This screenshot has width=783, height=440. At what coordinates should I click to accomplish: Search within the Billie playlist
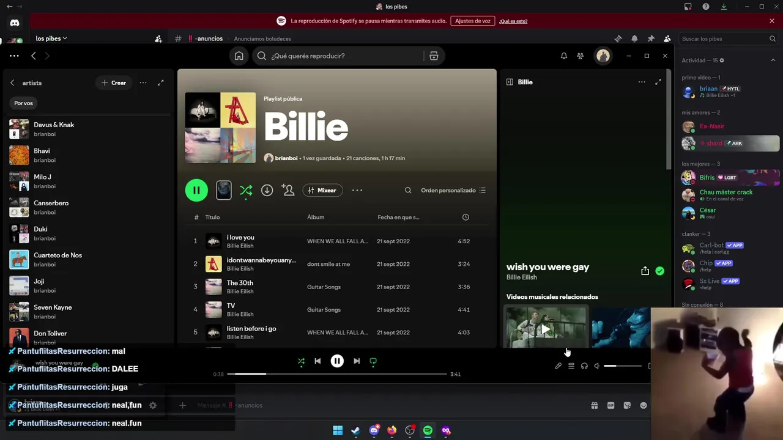click(408, 190)
